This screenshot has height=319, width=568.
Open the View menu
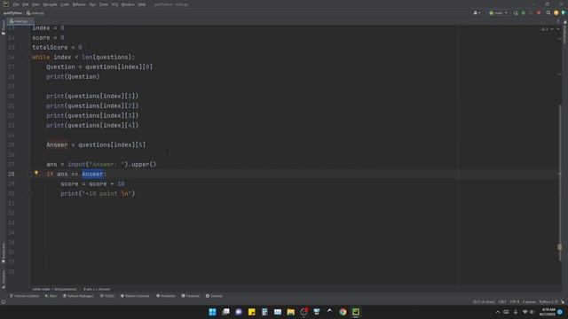pyautogui.click(x=35, y=4)
